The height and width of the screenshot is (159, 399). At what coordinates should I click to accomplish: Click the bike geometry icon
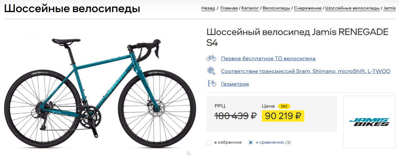211,84
